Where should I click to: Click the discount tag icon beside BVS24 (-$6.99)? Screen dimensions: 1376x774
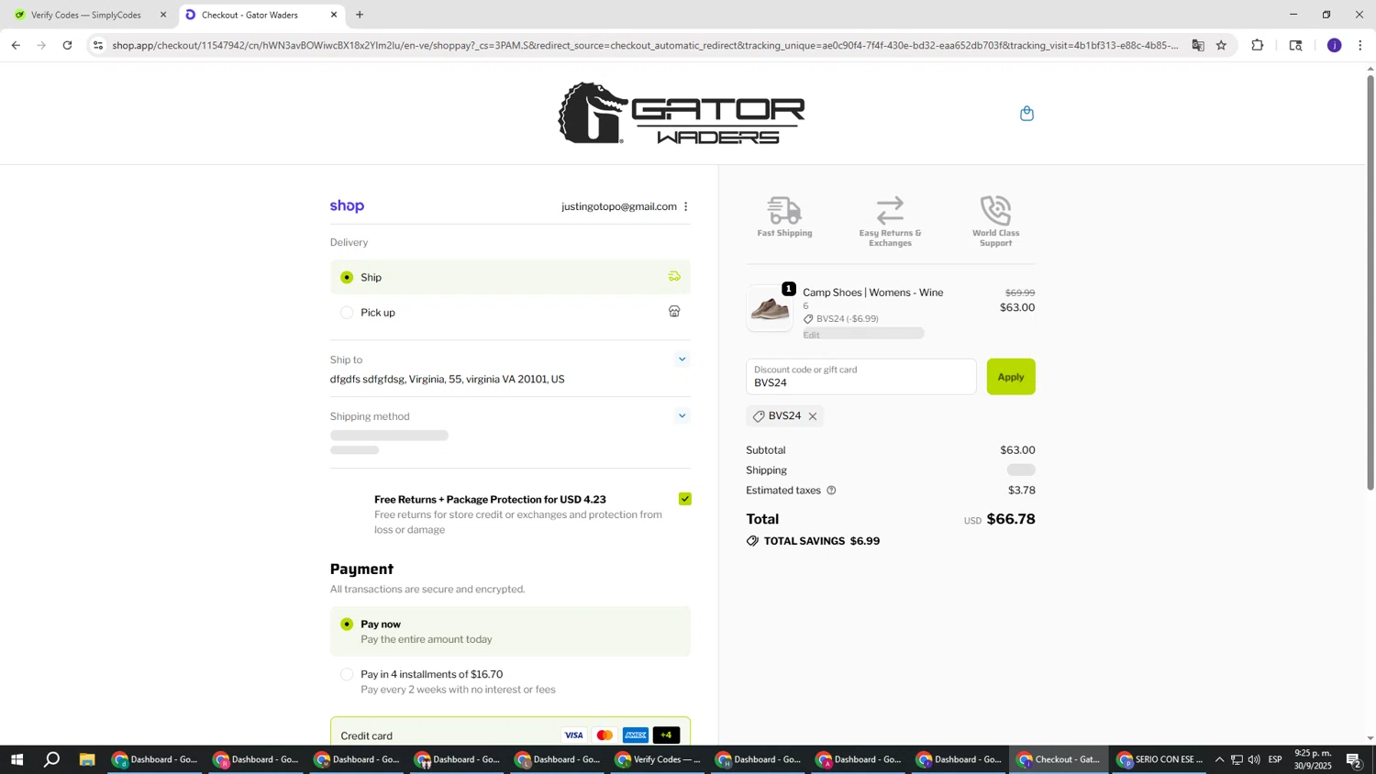[808, 319]
